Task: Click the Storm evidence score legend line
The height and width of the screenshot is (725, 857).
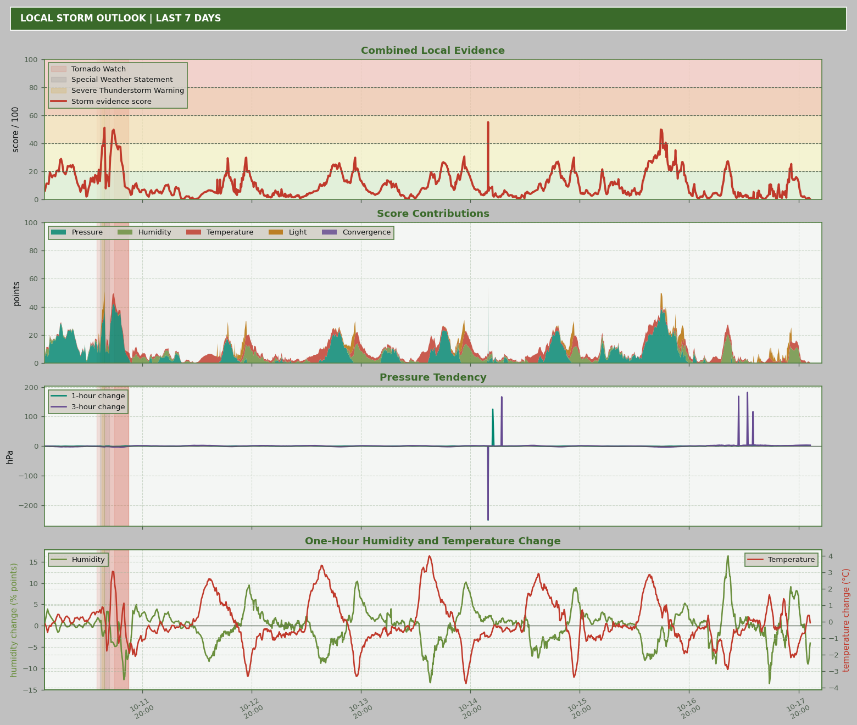Action: tap(59, 102)
